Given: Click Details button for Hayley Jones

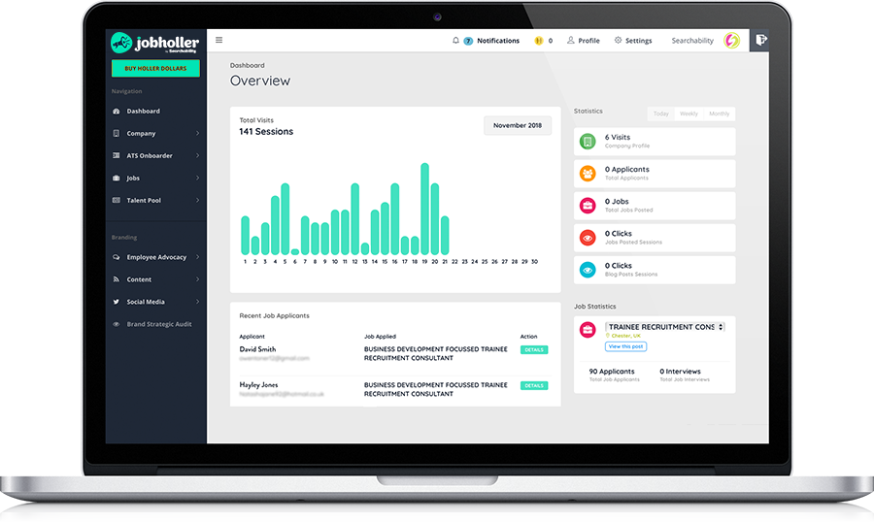Looking at the screenshot, I should coord(534,385).
